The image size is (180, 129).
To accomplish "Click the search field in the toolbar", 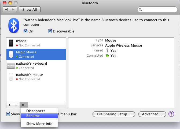I will click(157, 9).
